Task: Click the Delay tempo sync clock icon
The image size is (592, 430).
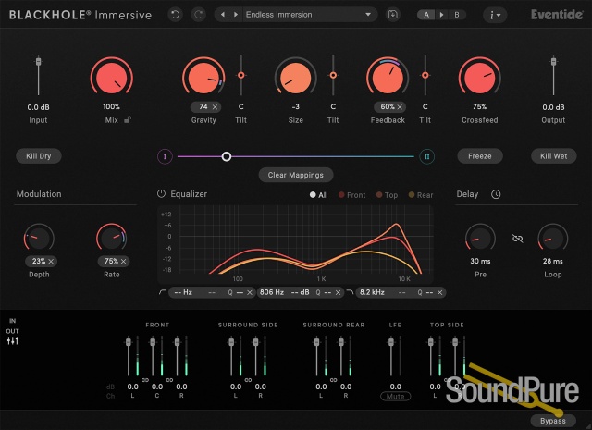Action: point(496,194)
